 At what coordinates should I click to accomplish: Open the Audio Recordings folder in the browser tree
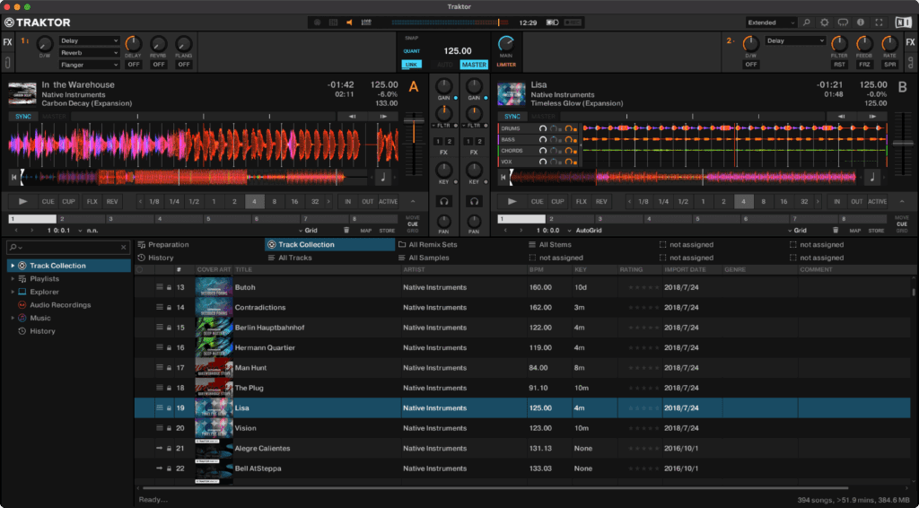(59, 305)
